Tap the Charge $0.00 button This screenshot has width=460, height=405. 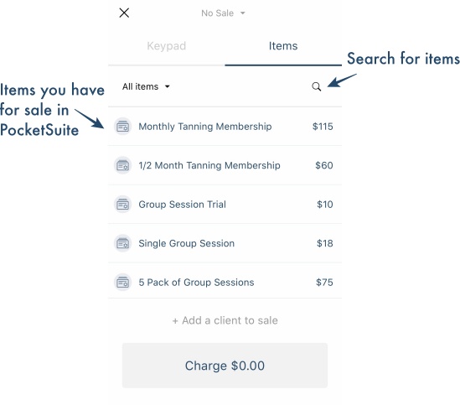click(225, 366)
